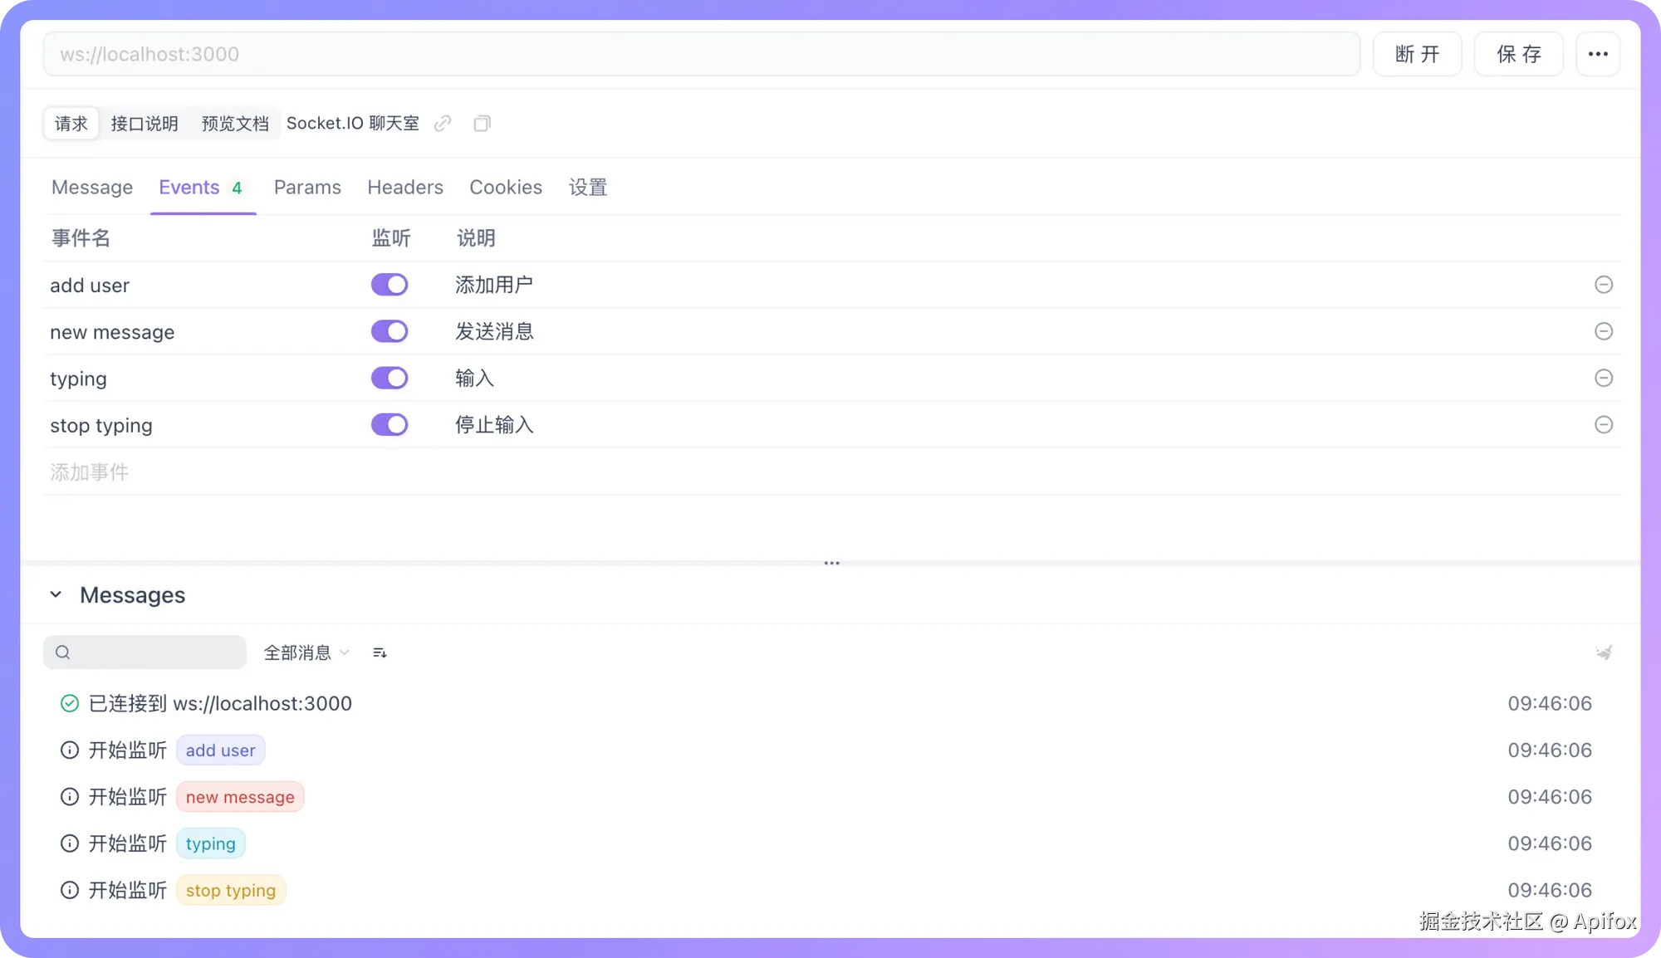Screen dimensions: 1661x958
Task: Click the sort messages icon
Action: click(379, 653)
